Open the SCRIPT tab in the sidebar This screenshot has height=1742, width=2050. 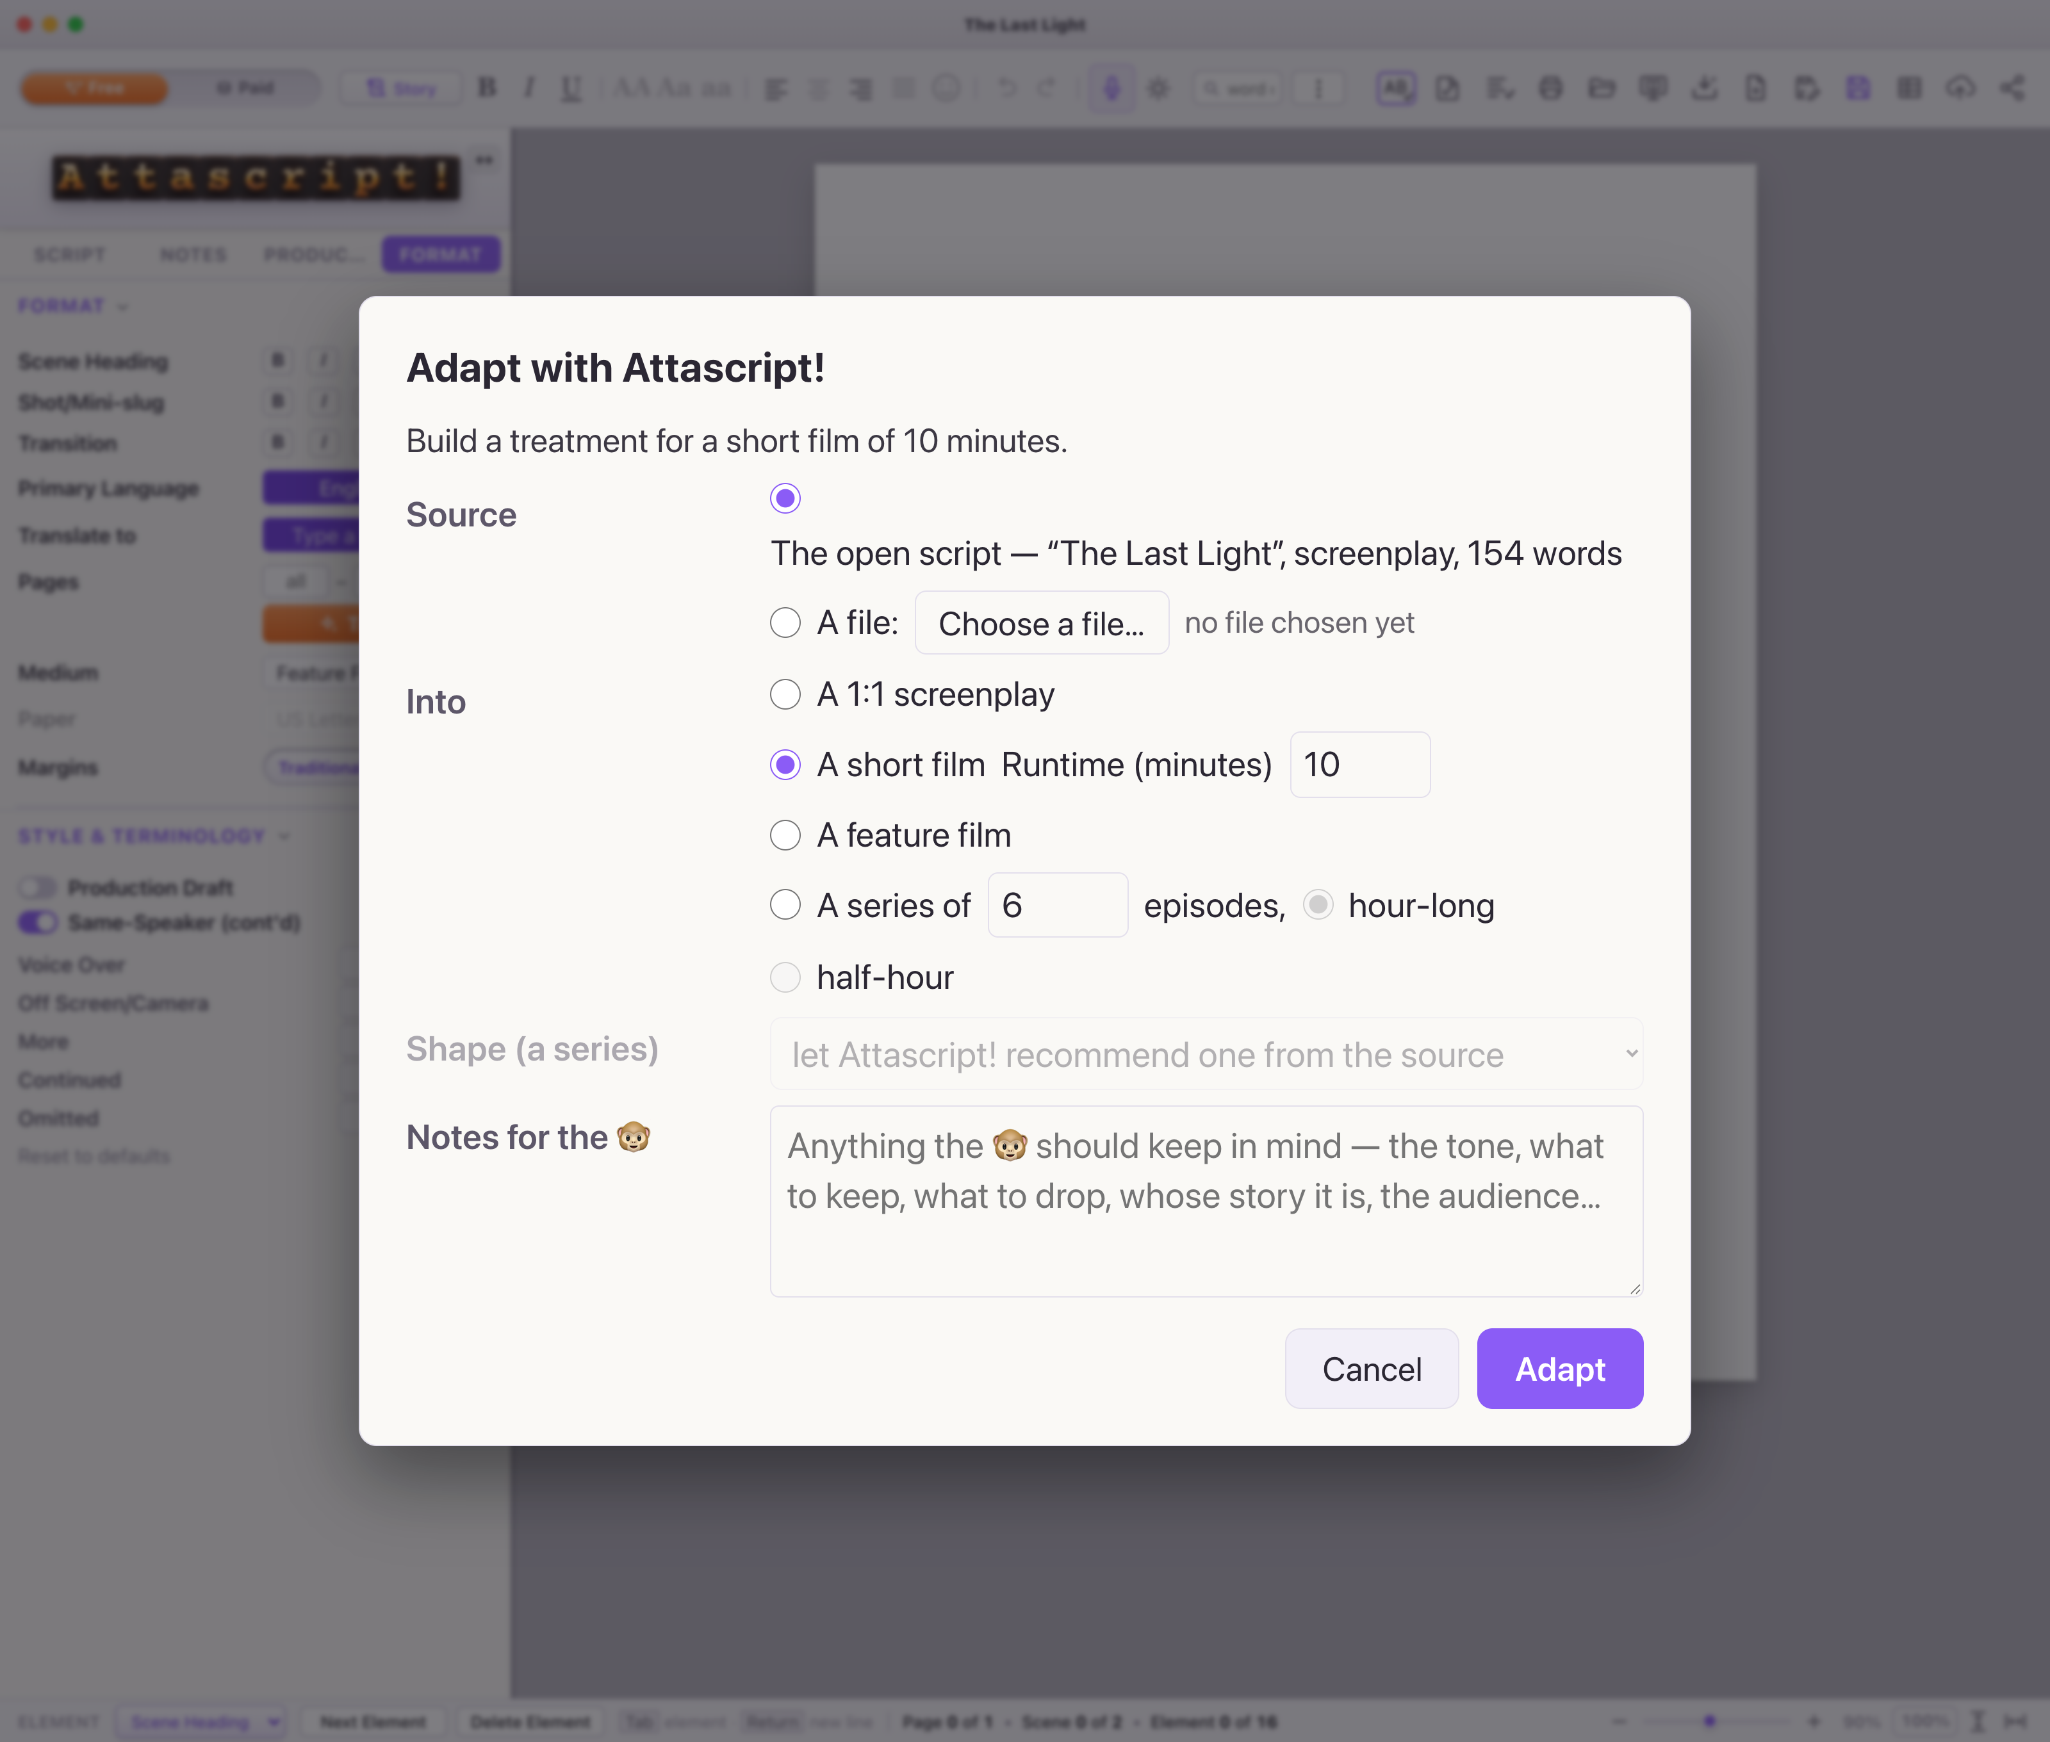pos(69,255)
